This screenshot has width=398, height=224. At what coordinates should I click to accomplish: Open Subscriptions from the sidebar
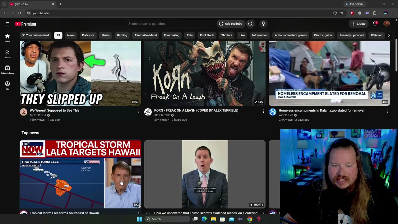[x=7, y=70]
